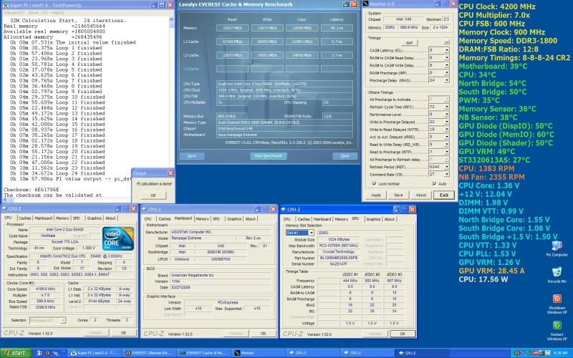This screenshot has width=573, height=358.
Task: Open the Refresh Period (tREF) dropdown
Action: tap(446, 167)
